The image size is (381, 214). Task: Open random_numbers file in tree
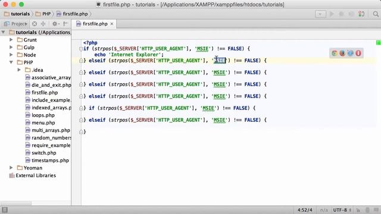coord(48,138)
